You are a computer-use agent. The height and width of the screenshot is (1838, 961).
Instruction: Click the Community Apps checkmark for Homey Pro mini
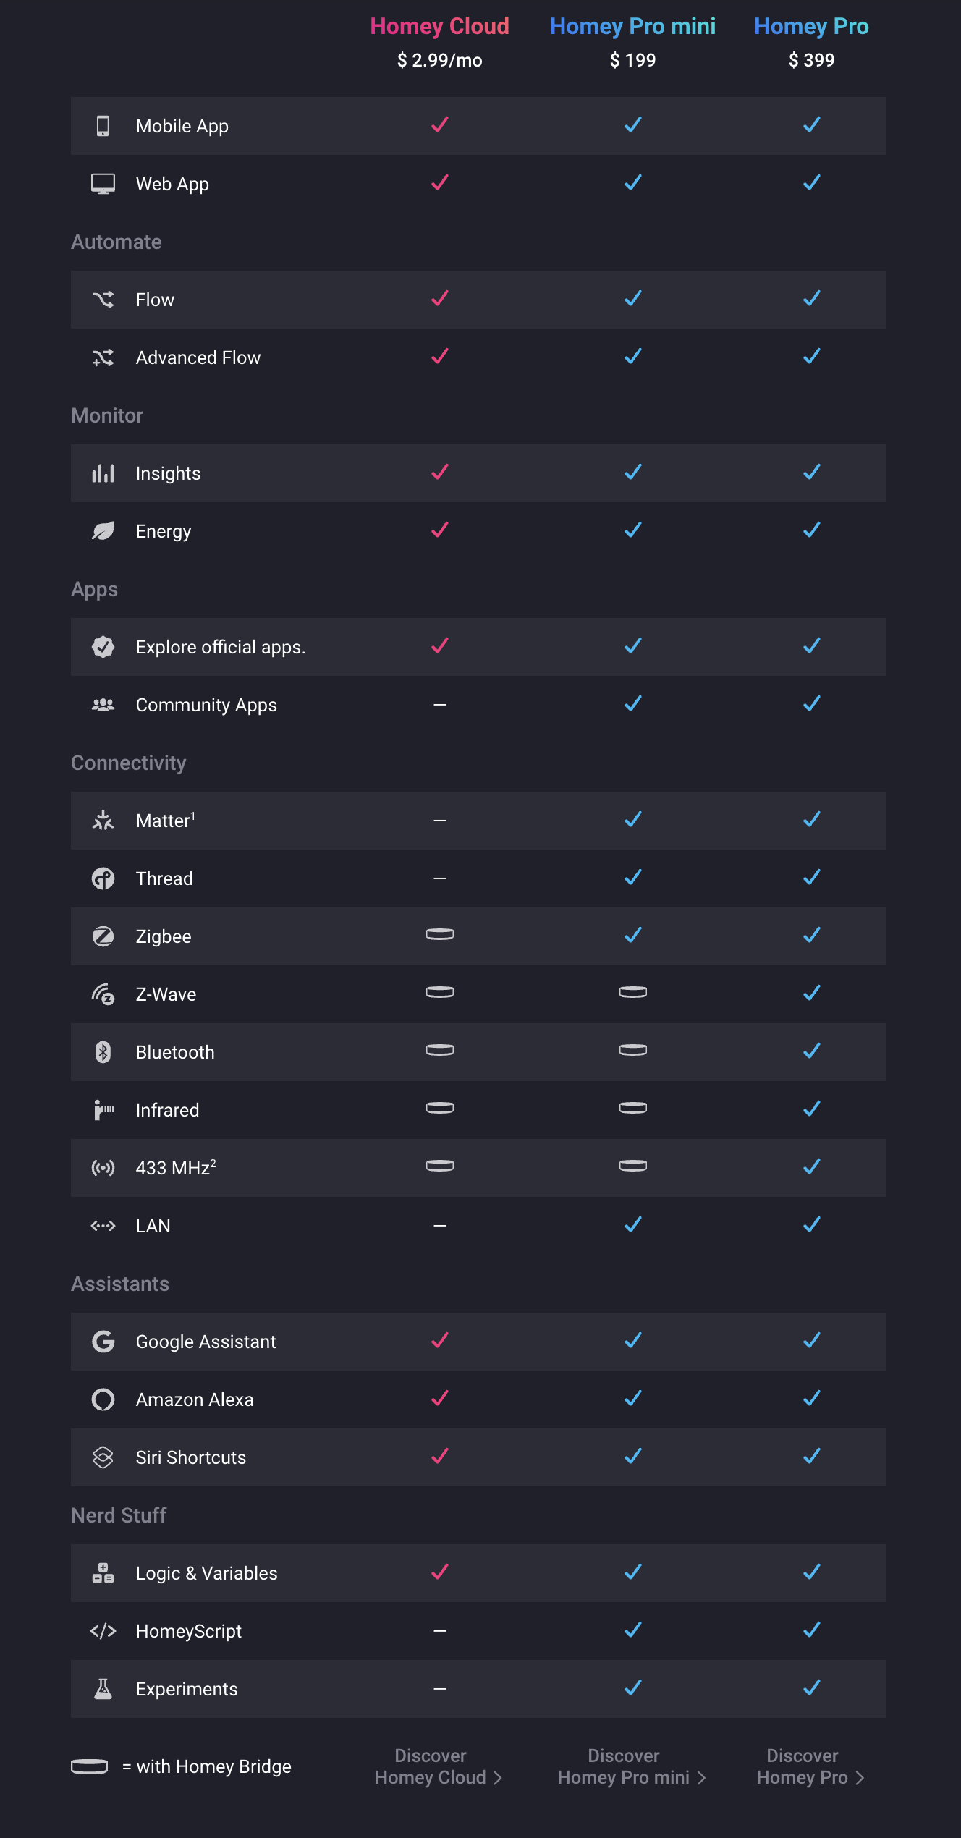click(x=633, y=703)
